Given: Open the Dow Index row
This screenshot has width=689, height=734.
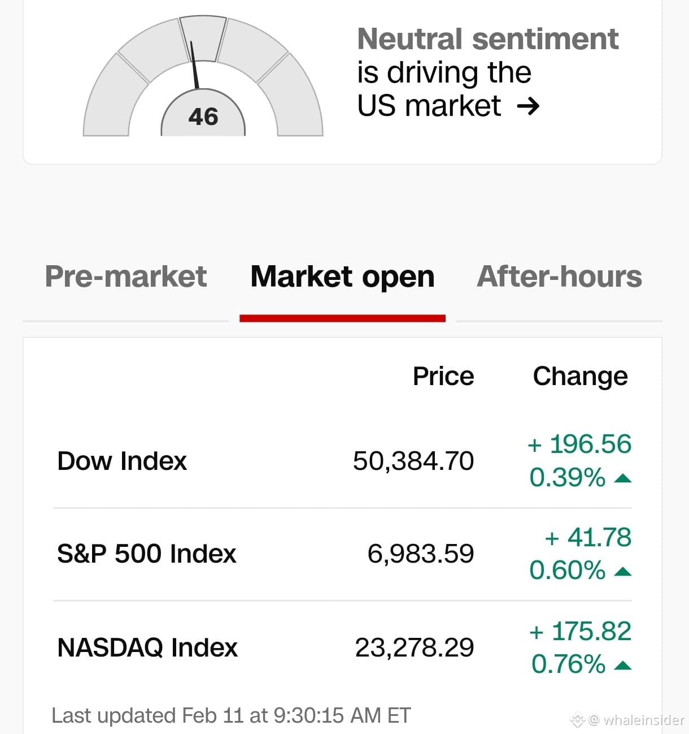Looking at the screenshot, I should point(342,461).
